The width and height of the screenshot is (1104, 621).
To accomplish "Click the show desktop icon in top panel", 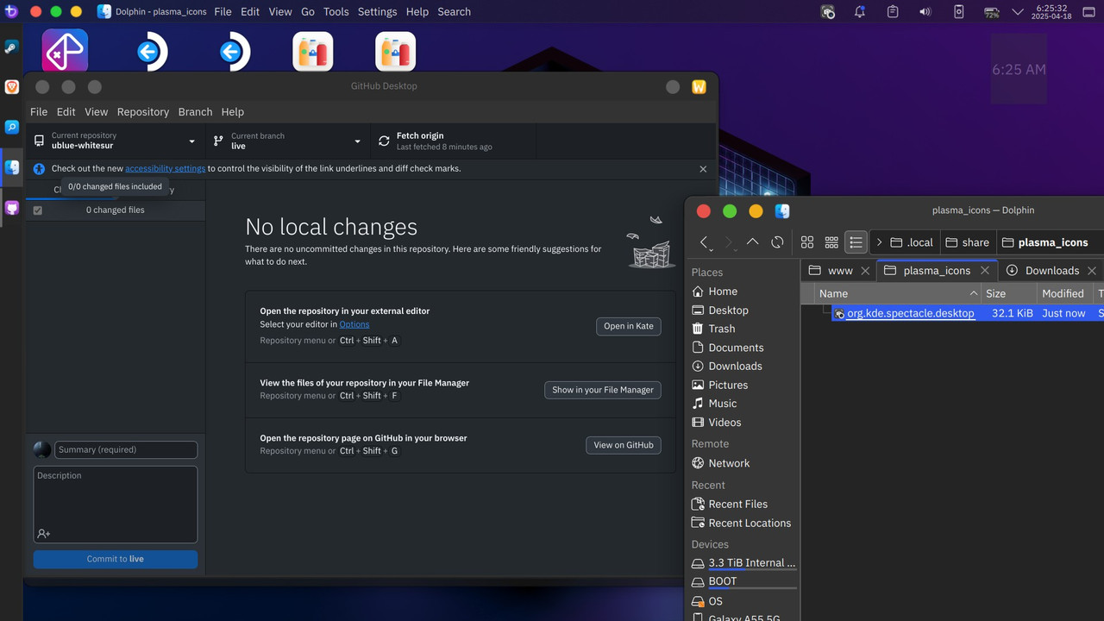I will click(x=1089, y=12).
